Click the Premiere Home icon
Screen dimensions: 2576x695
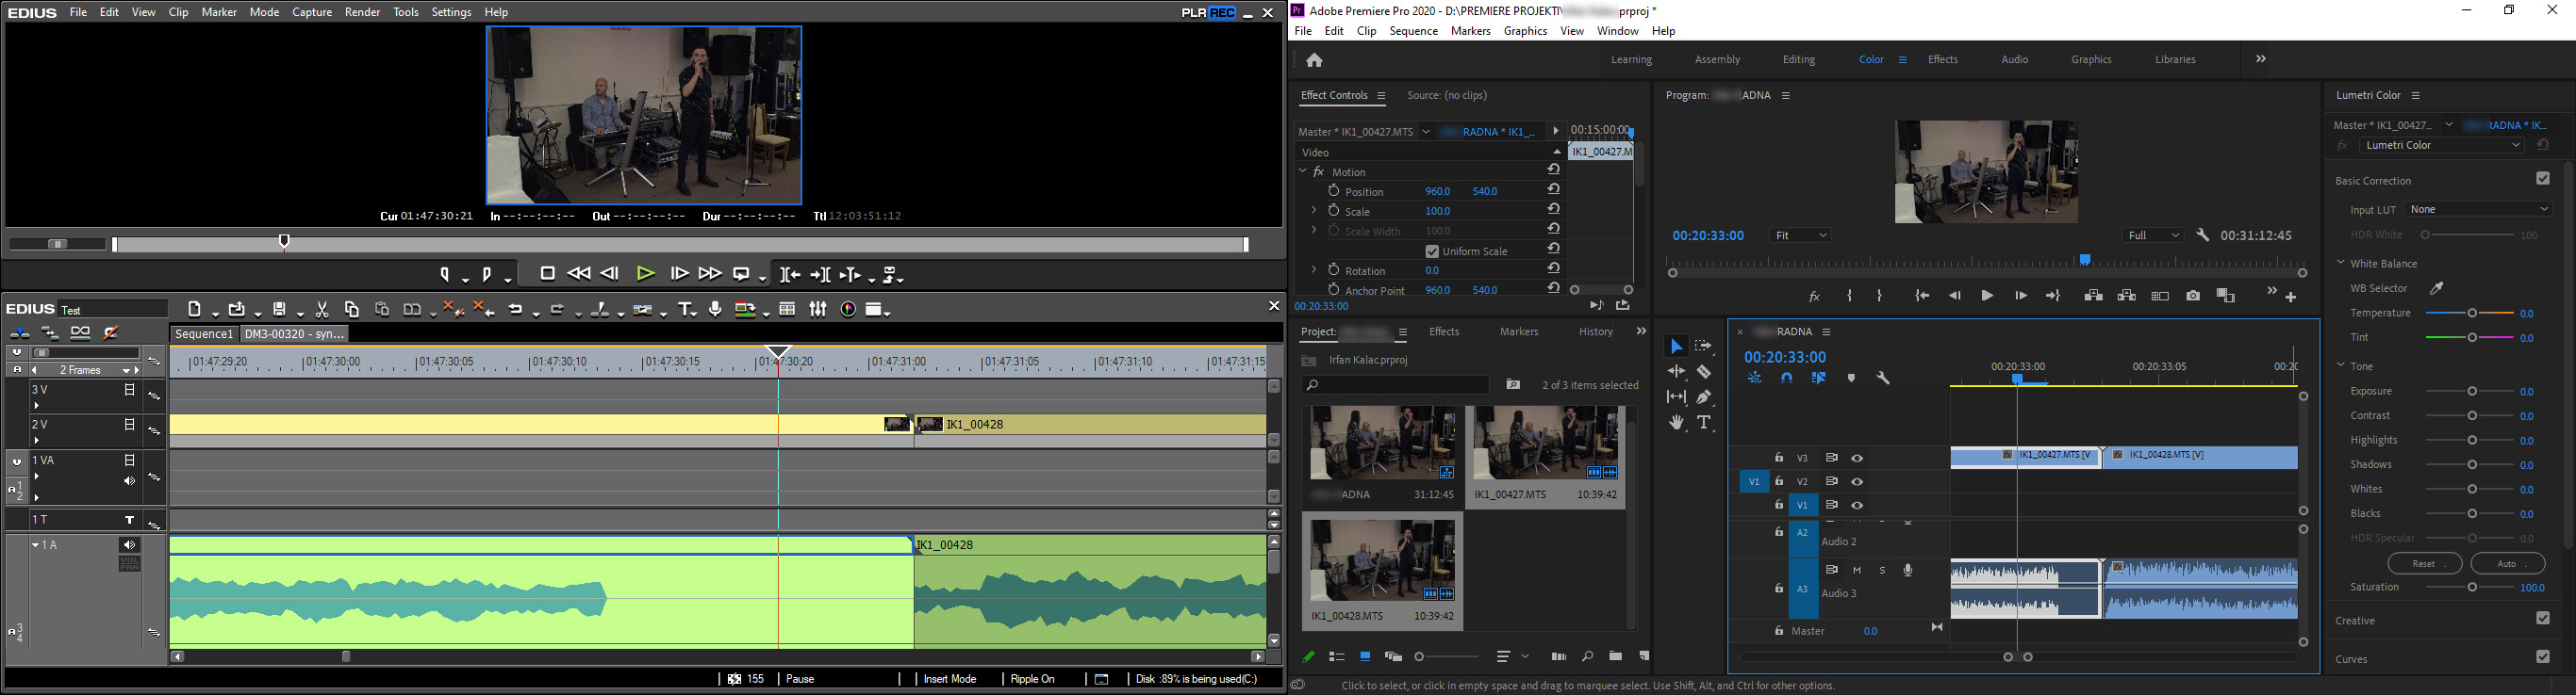(1314, 61)
